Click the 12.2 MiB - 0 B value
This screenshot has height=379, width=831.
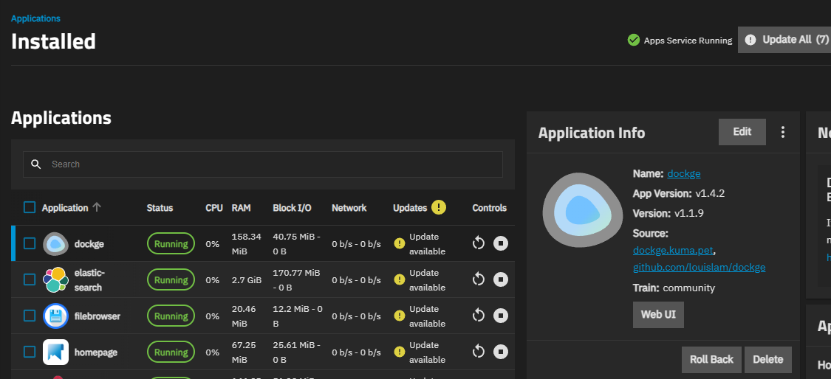[x=298, y=316]
